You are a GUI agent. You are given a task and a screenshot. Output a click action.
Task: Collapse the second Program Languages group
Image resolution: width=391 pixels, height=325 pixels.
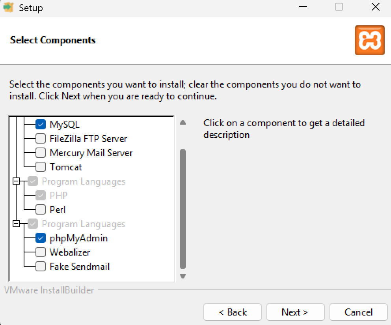pos(16,224)
